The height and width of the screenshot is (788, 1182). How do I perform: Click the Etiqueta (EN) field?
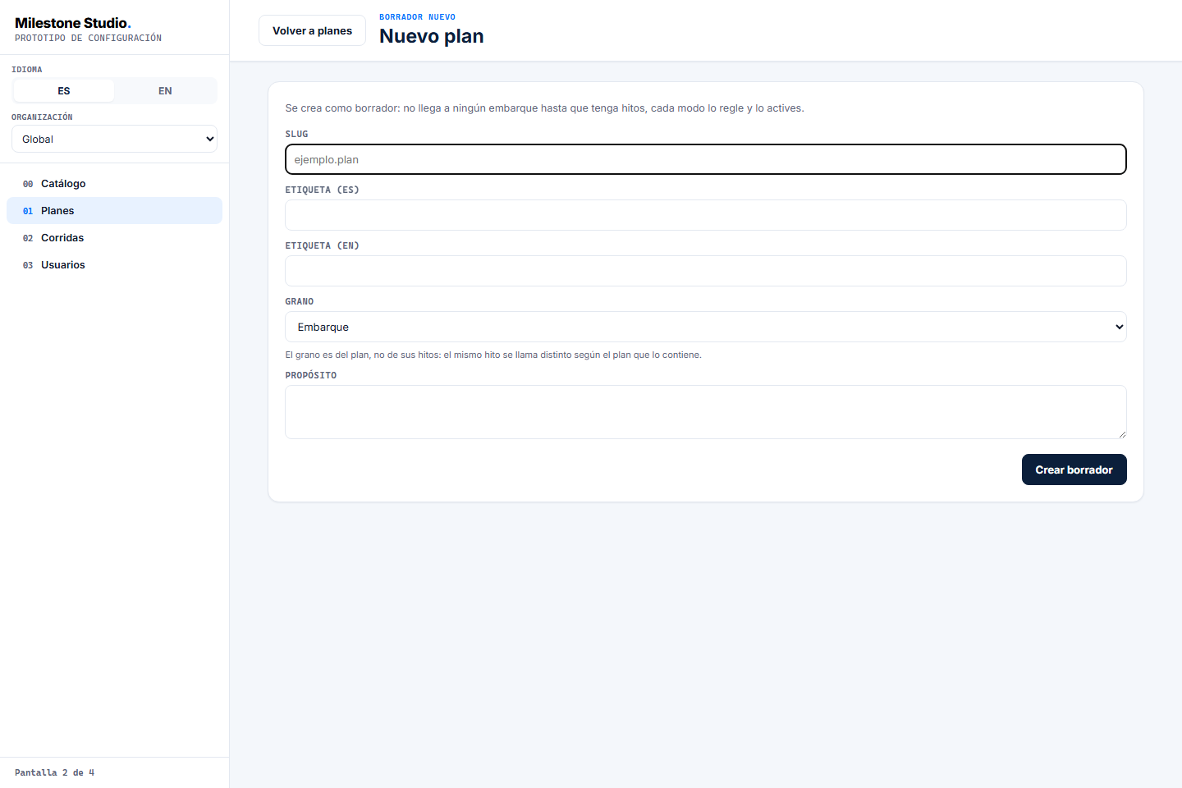pos(705,271)
